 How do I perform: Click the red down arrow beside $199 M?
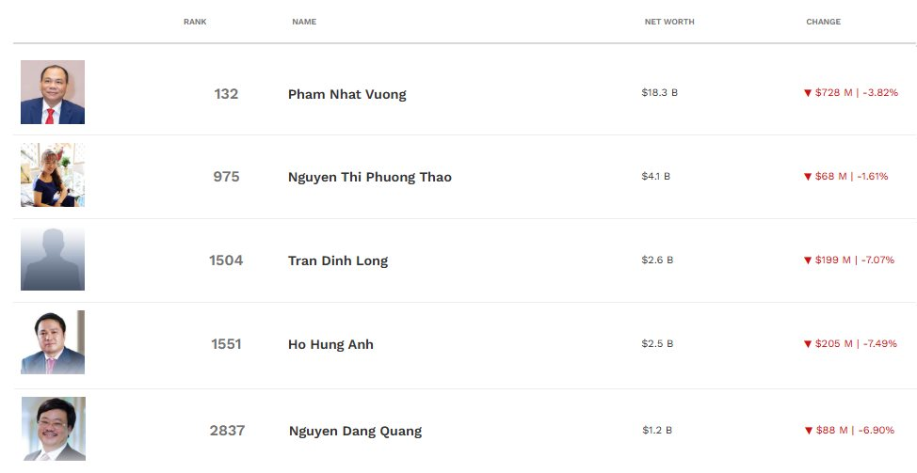point(808,260)
